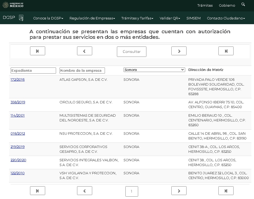Click the Dirección de Matríz column header
Image resolution: width=254 pixels, height=199 pixels.
tap(206, 70)
